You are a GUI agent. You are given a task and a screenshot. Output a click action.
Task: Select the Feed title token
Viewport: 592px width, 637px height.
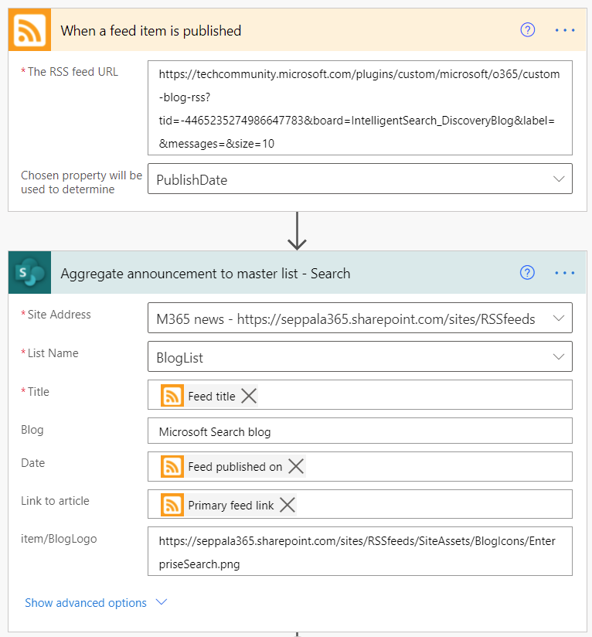click(x=211, y=396)
